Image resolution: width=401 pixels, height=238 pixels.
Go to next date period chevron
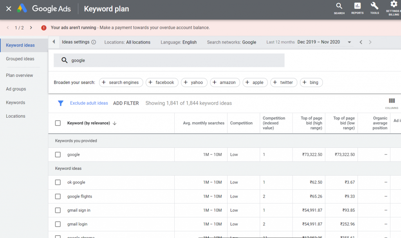pyautogui.click(x=370, y=42)
